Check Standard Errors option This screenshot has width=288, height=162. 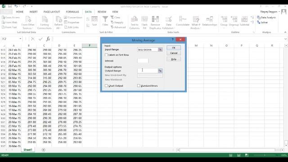pos(139,86)
